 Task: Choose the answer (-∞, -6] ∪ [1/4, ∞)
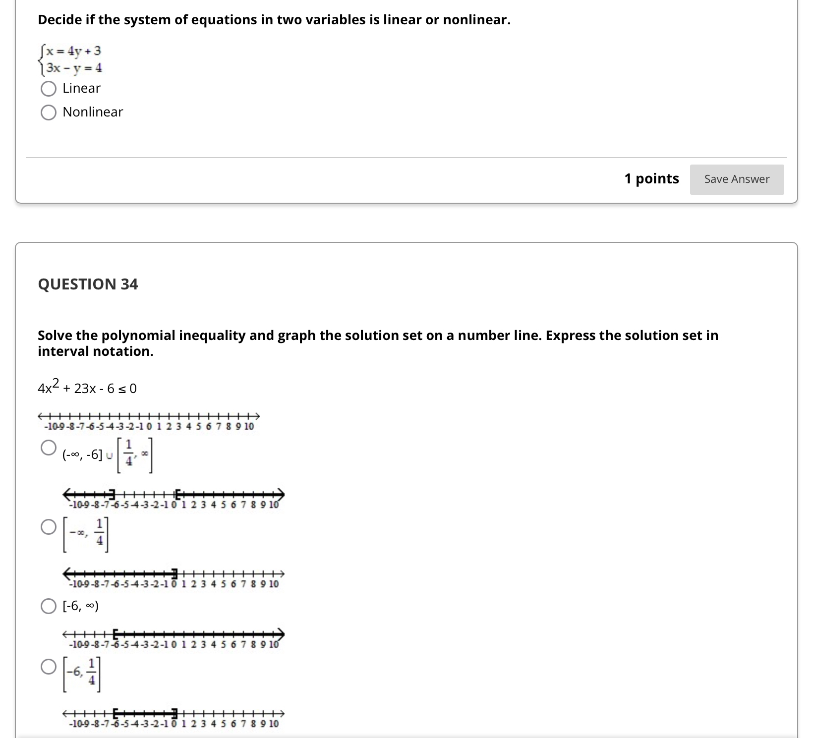point(49,448)
